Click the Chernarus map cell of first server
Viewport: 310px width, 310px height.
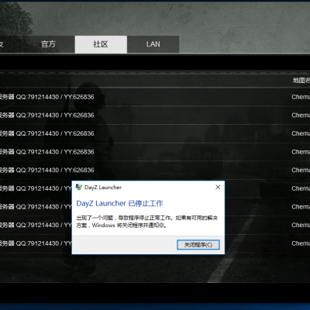click(301, 97)
